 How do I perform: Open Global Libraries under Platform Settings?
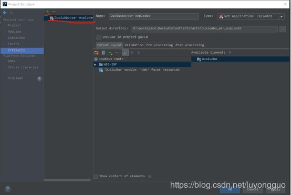point(23,67)
